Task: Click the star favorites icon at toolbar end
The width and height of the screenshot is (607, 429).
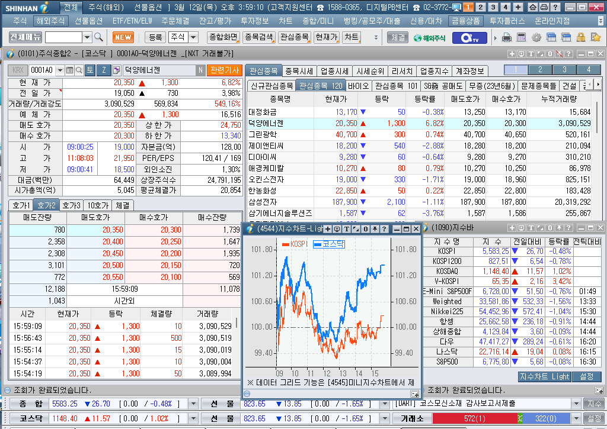Action: (596, 37)
